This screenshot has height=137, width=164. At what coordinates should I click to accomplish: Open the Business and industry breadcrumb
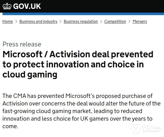(38, 21)
